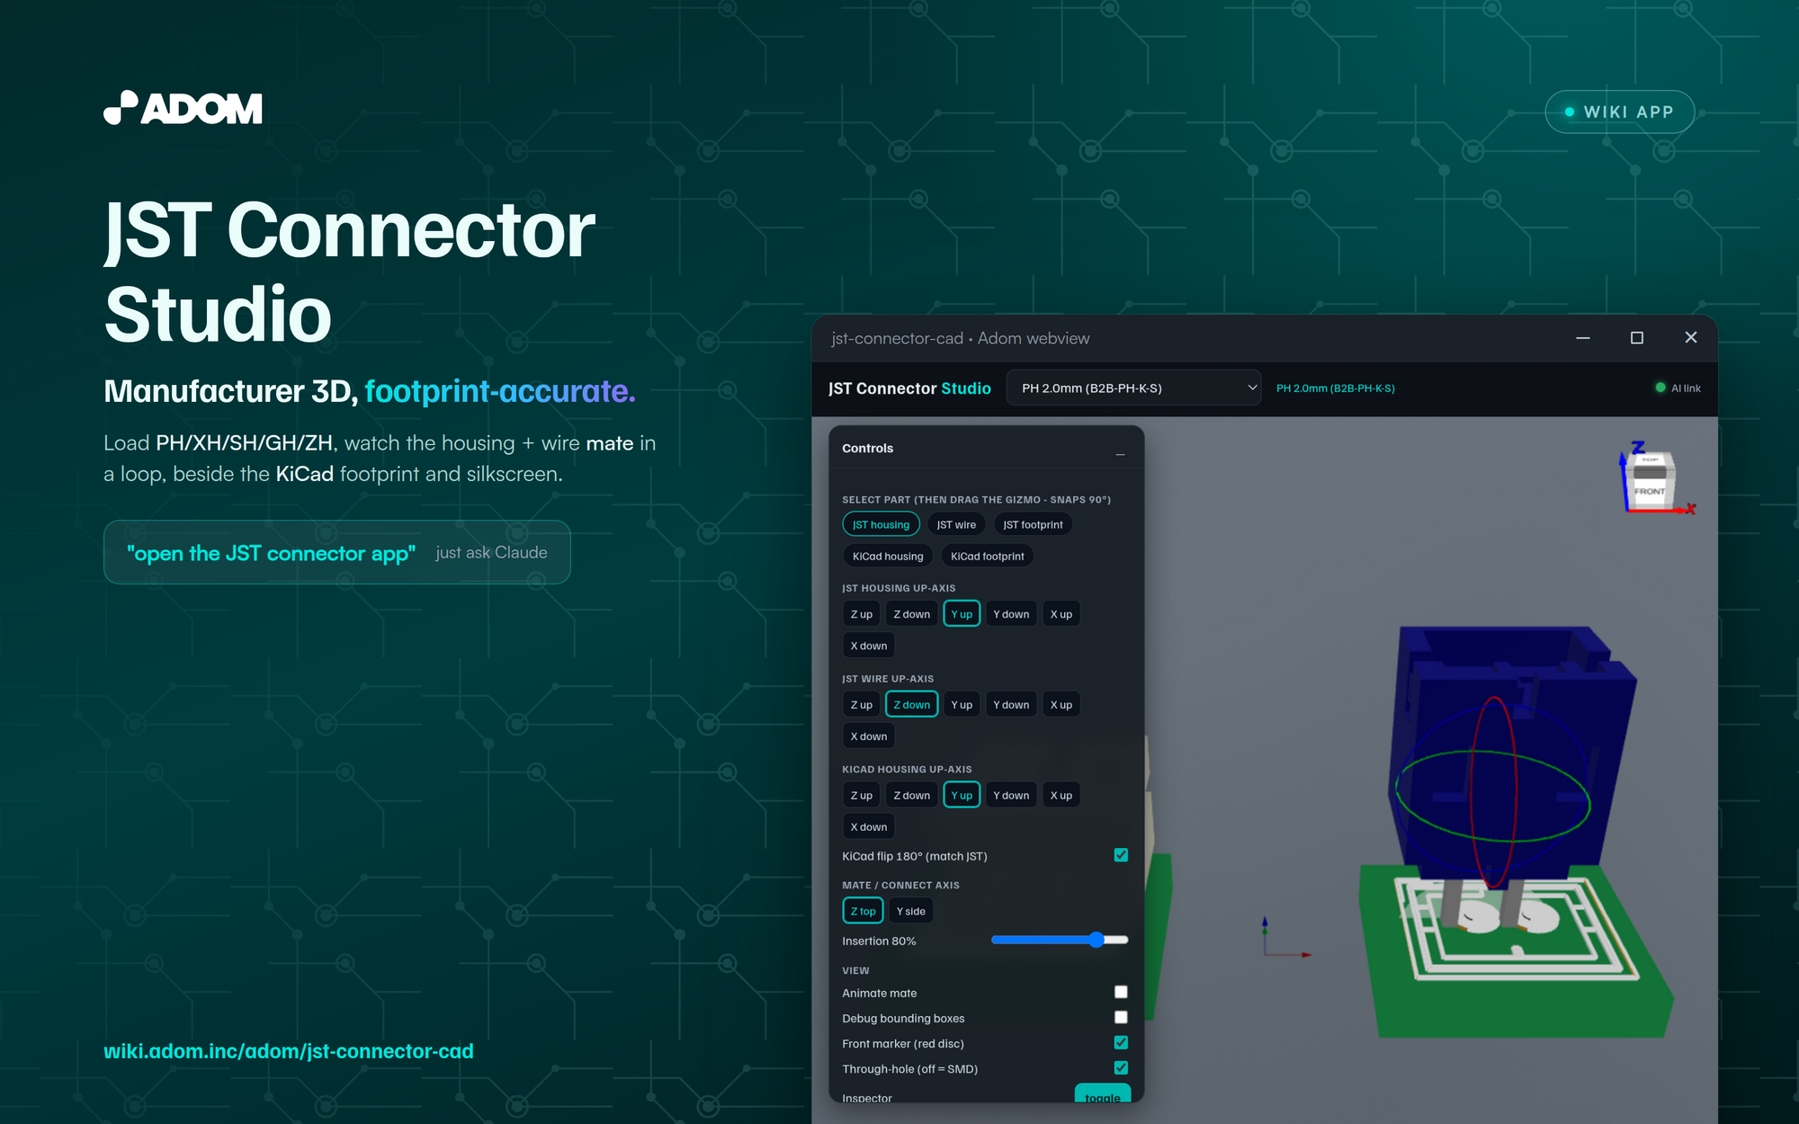1799x1124 pixels.
Task: Choose Y side mate axis
Action: pyautogui.click(x=910, y=911)
